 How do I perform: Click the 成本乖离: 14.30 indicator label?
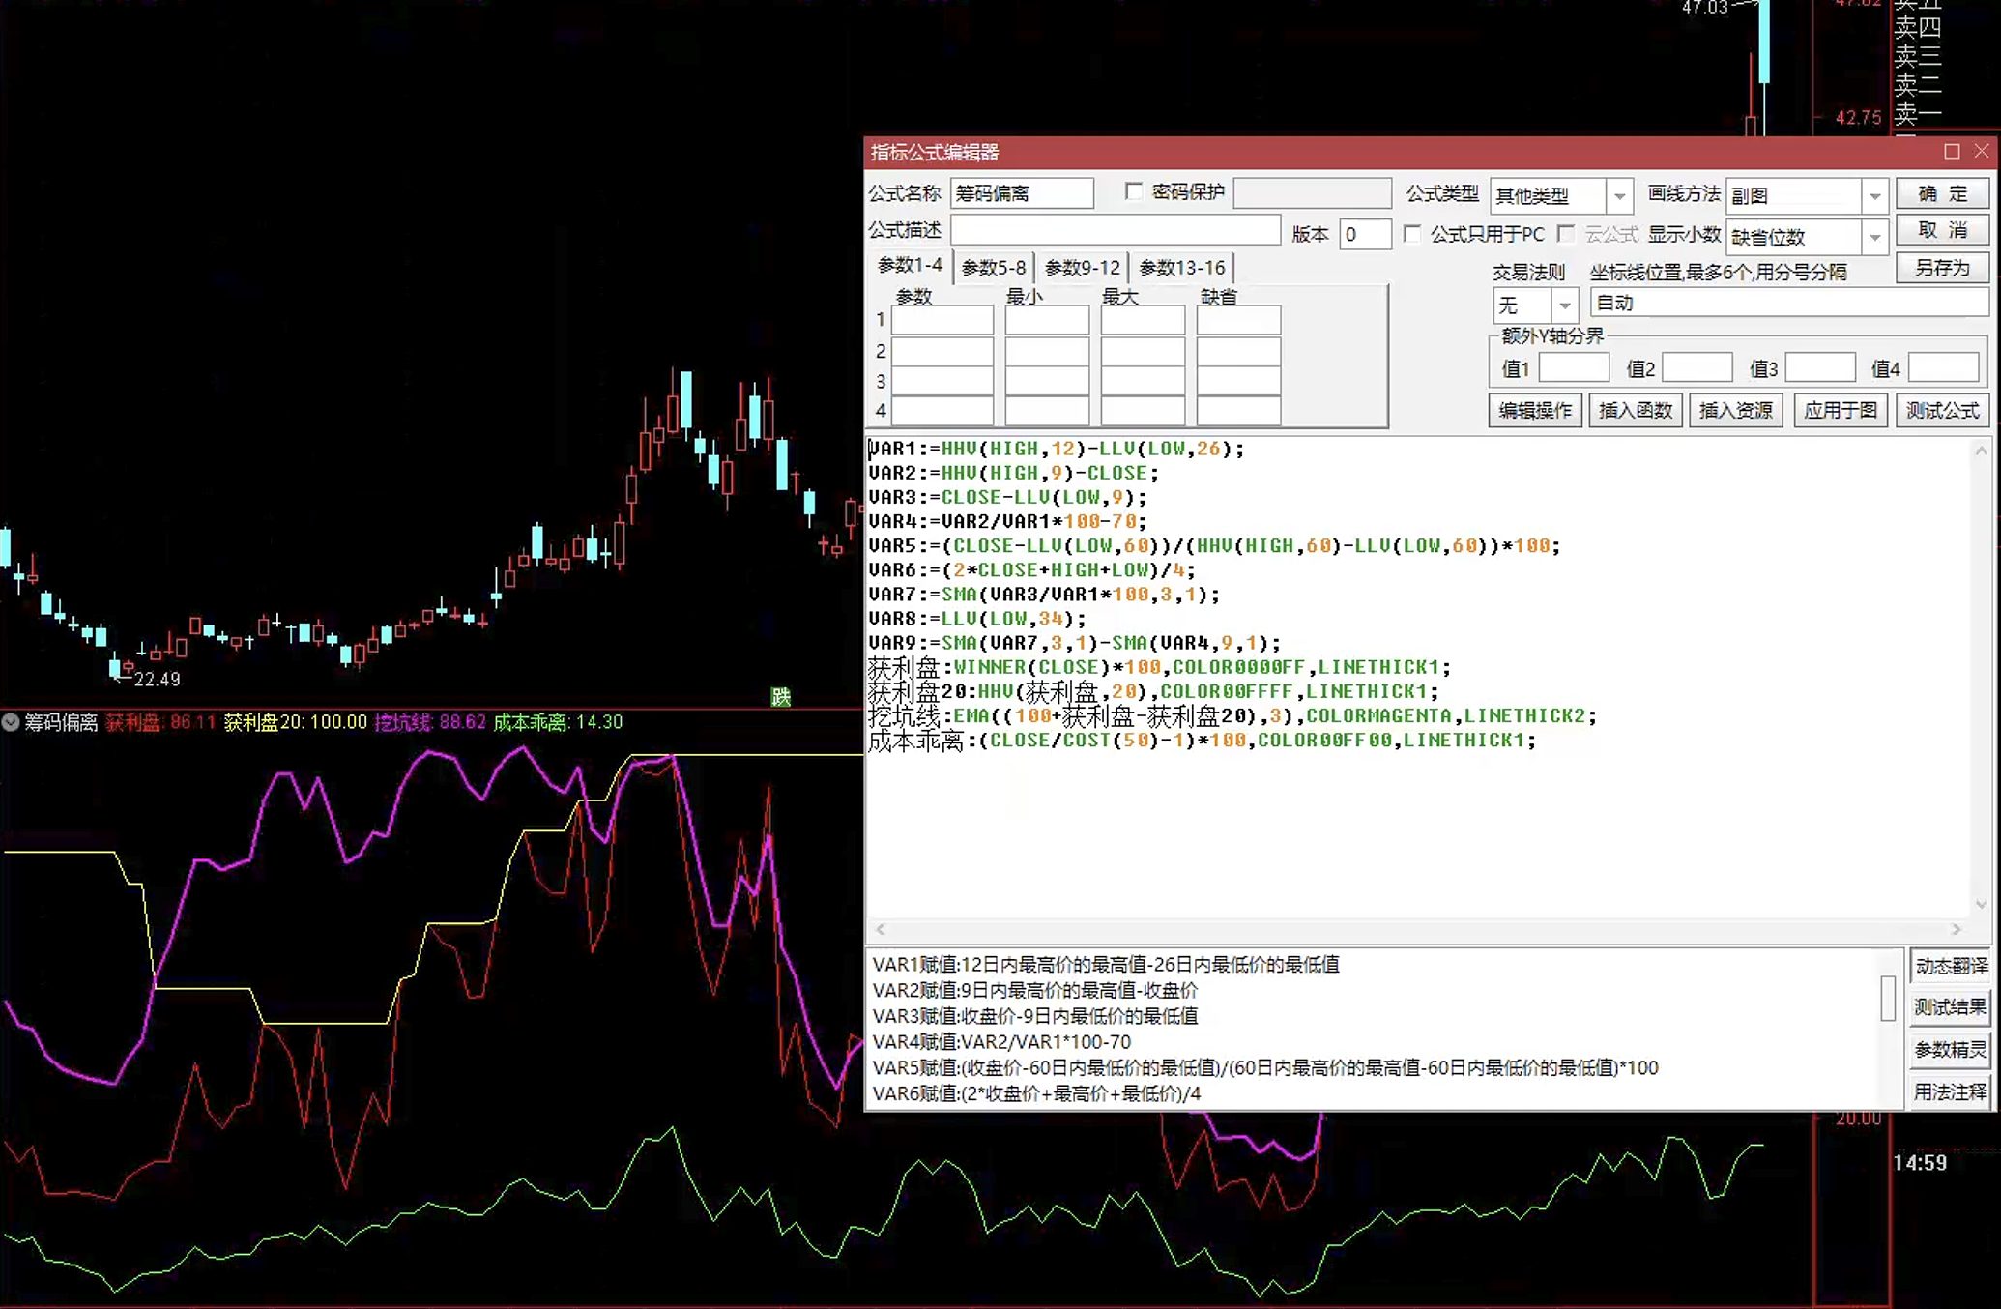558,722
